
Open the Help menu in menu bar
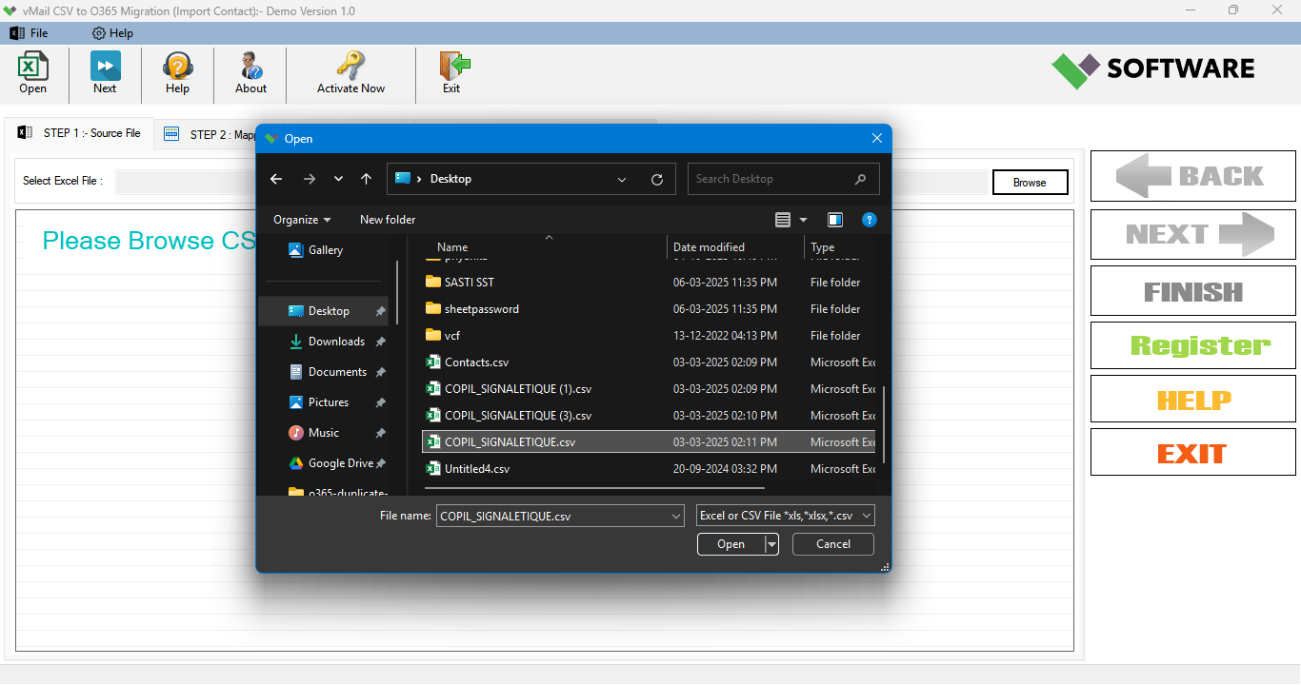pyautogui.click(x=112, y=33)
